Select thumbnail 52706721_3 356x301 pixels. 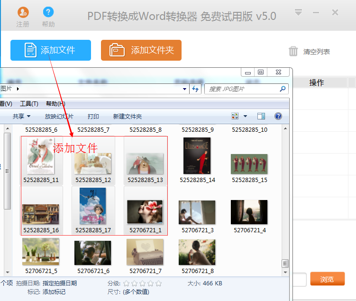[x=197, y=212]
